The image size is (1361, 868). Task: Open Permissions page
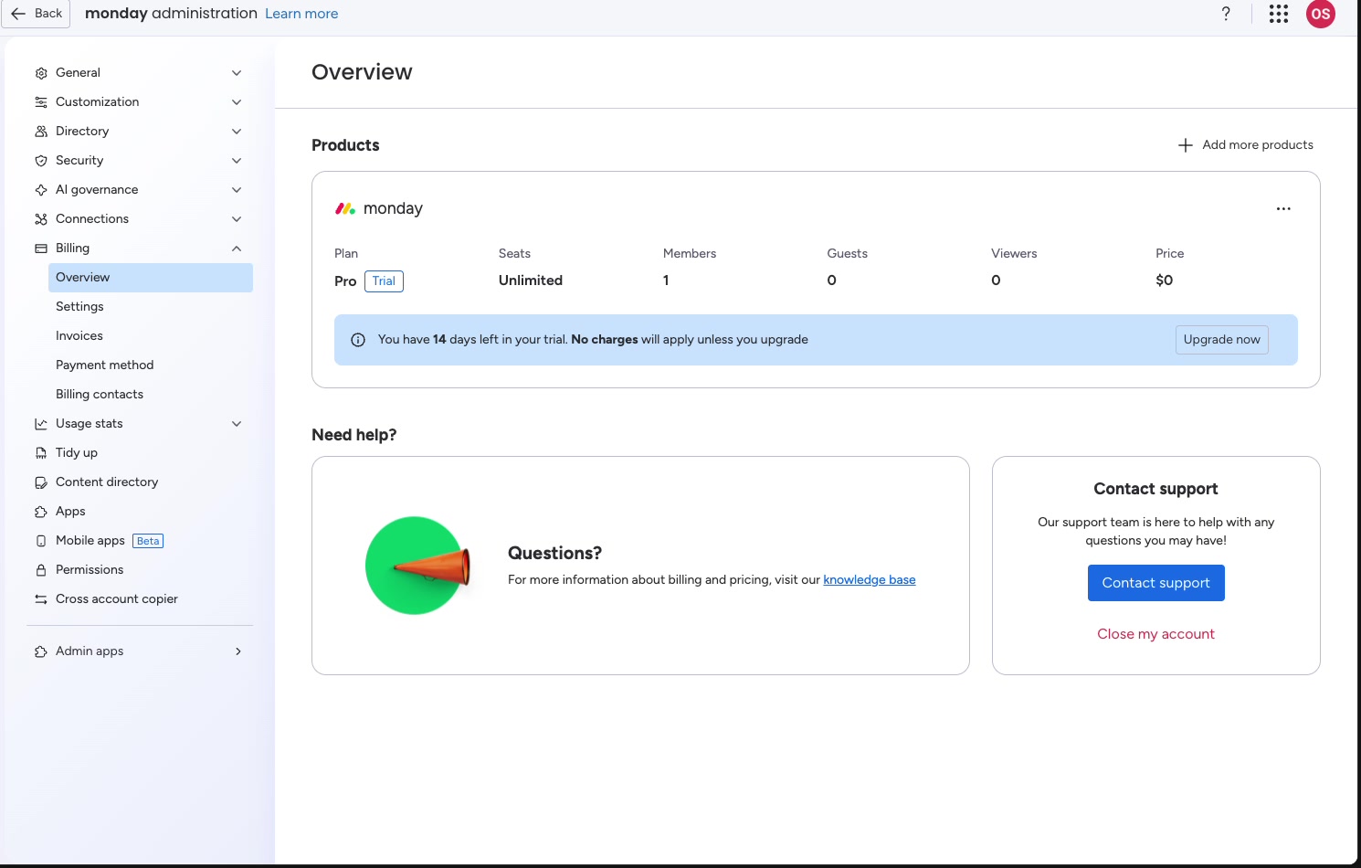140,570
